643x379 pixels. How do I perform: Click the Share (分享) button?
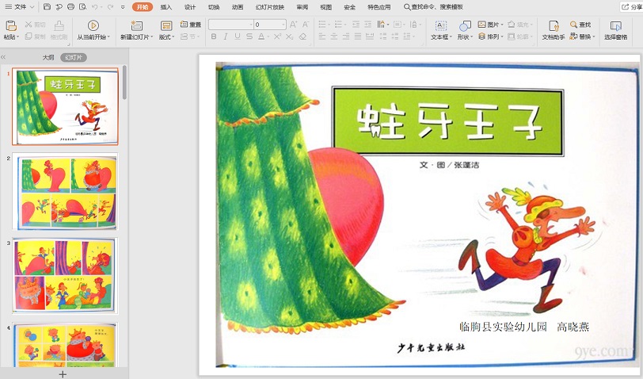631,7
